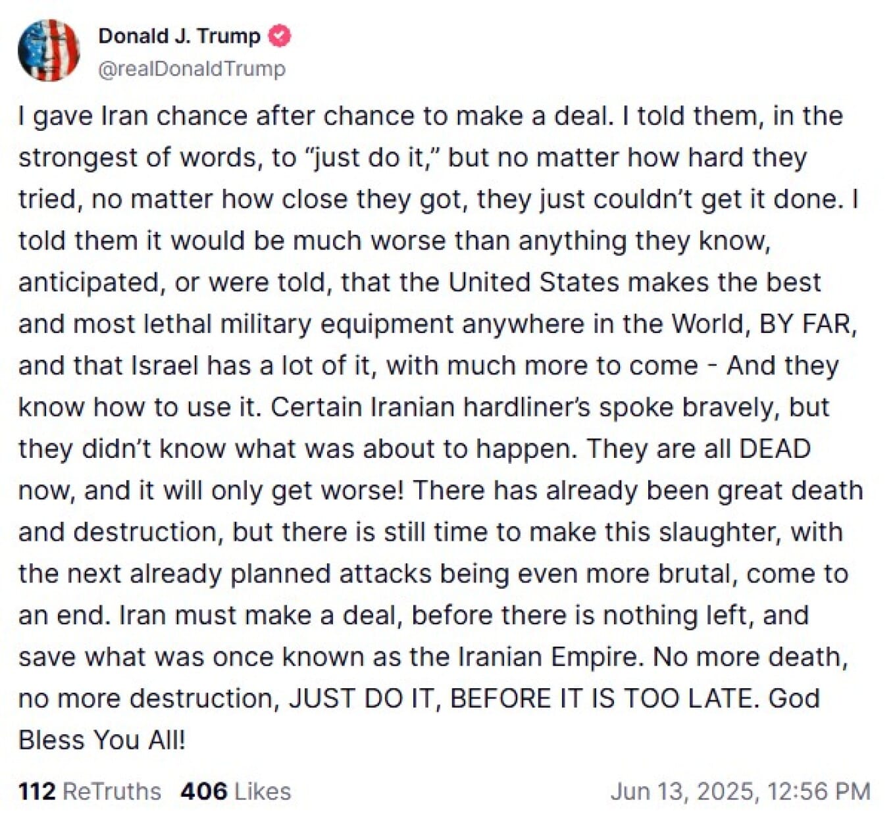Select the phrase Iranian Empire
The height and width of the screenshot is (825, 895).
tap(546, 657)
